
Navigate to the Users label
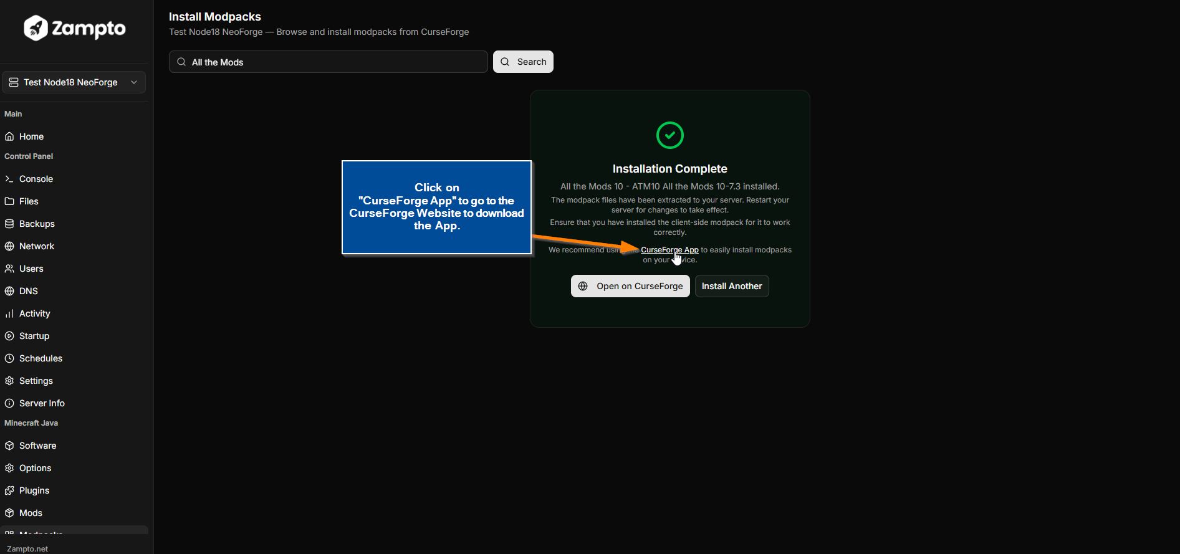click(31, 269)
